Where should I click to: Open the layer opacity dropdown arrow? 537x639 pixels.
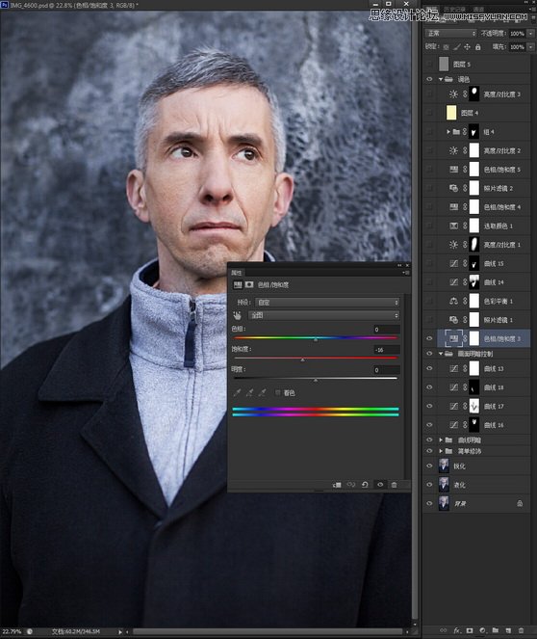click(x=530, y=34)
